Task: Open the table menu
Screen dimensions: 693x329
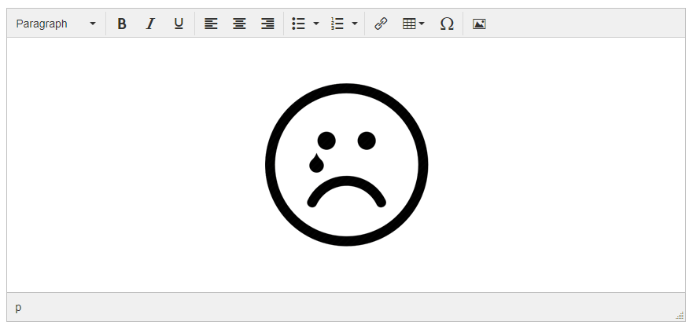Action: (x=413, y=24)
